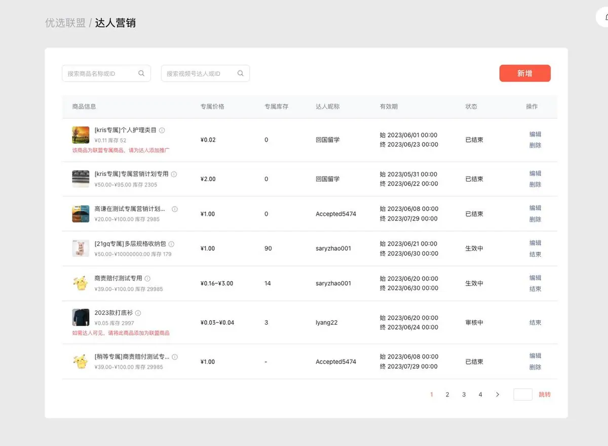The width and height of the screenshot is (608, 446).
Task: Open thumbnail of 商责赔付测试专用 product
Action: pos(81,283)
